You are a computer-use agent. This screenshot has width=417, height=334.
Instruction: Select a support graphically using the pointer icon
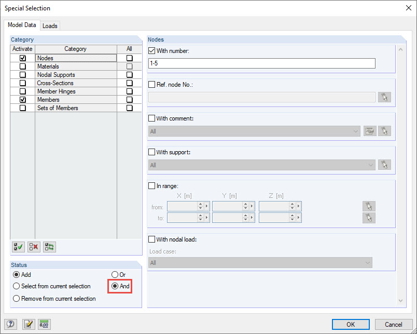(384, 164)
